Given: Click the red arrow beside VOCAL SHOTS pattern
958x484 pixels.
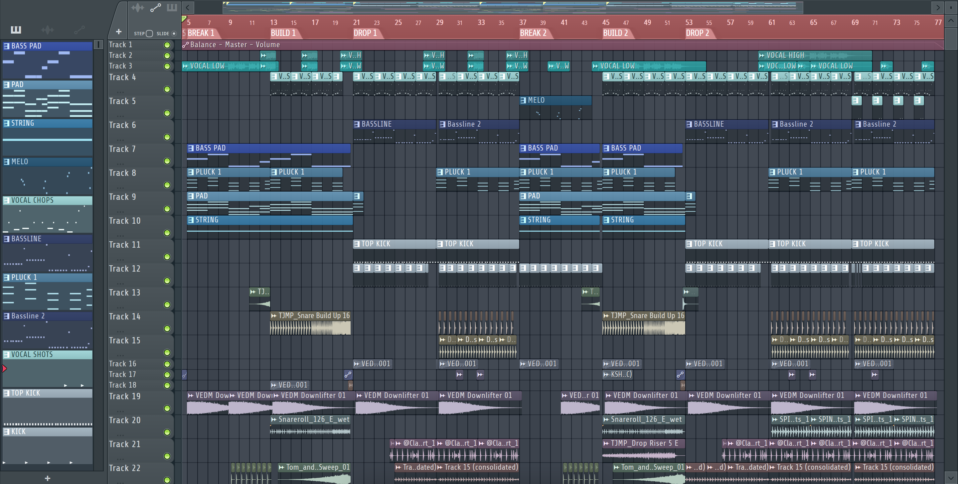Looking at the screenshot, I should [4, 368].
